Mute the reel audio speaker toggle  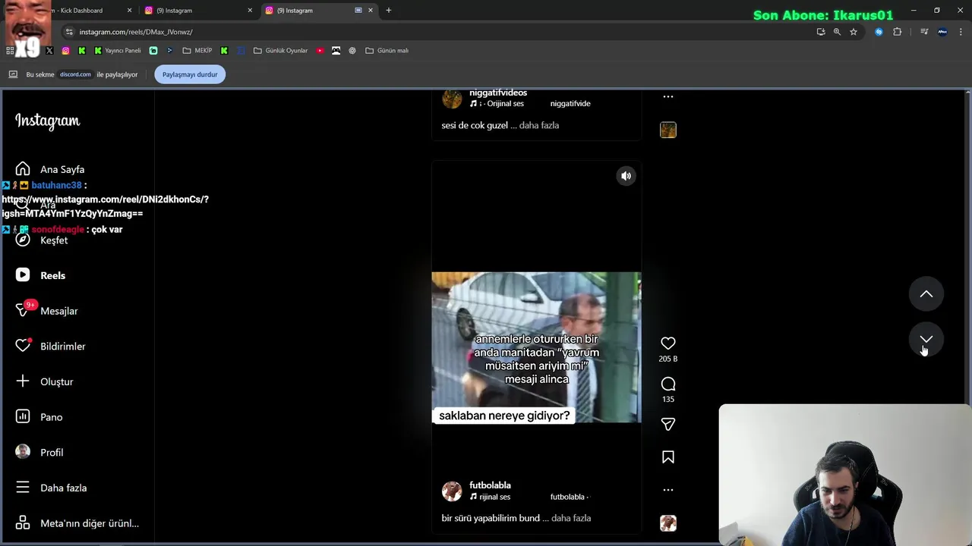[x=626, y=176]
